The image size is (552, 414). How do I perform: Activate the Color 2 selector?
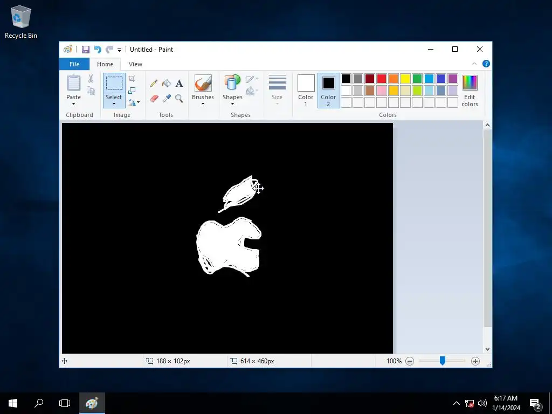pyautogui.click(x=328, y=91)
